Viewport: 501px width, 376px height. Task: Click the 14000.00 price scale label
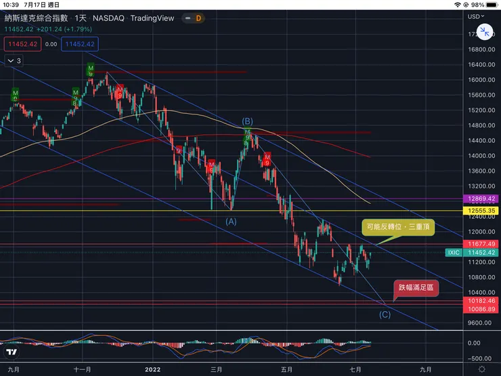pos(481,156)
